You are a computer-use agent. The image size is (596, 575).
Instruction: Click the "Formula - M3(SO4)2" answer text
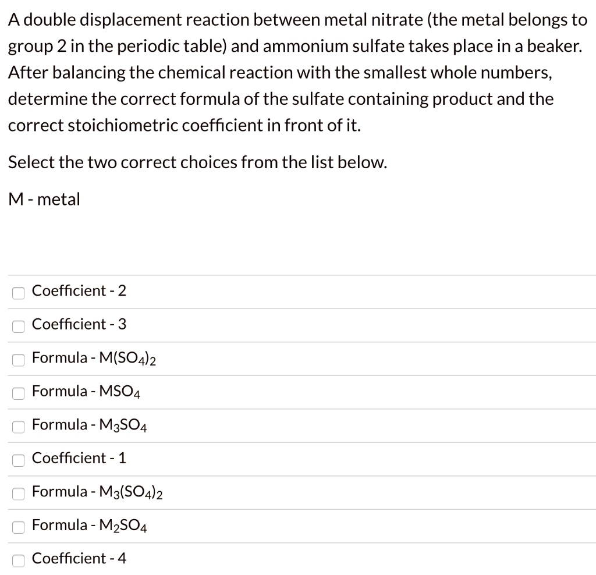97,492
